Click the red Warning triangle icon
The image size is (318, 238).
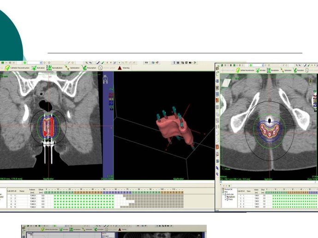[x=120, y=68]
